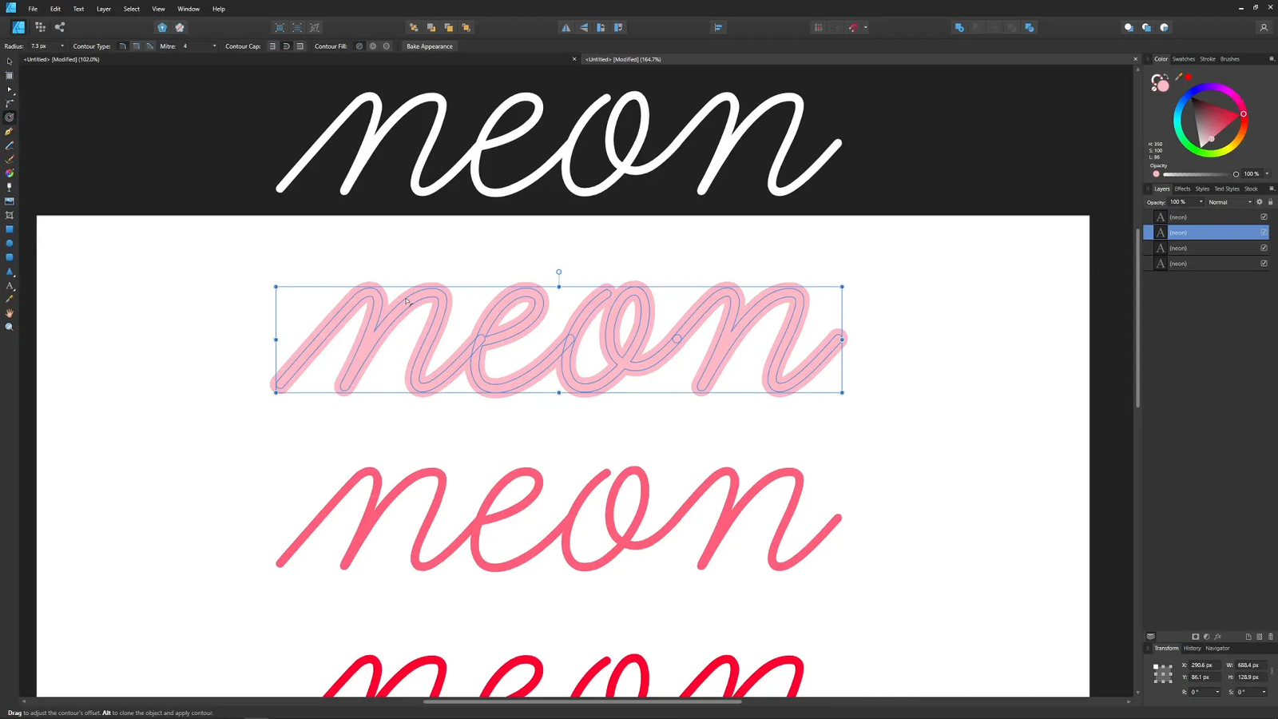Expand the Mitre dropdown
Viewport: 1278px width, 719px height.
pos(214,46)
